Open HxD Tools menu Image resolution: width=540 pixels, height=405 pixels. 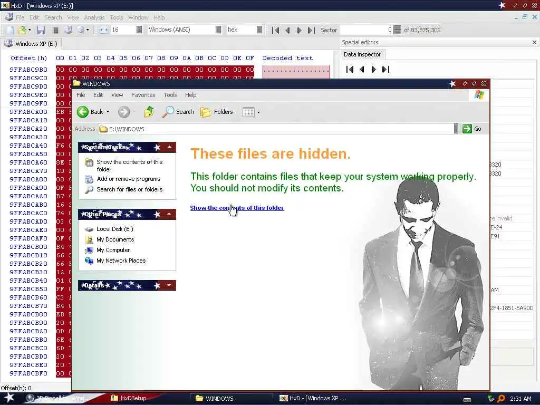click(x=117, y=17)
